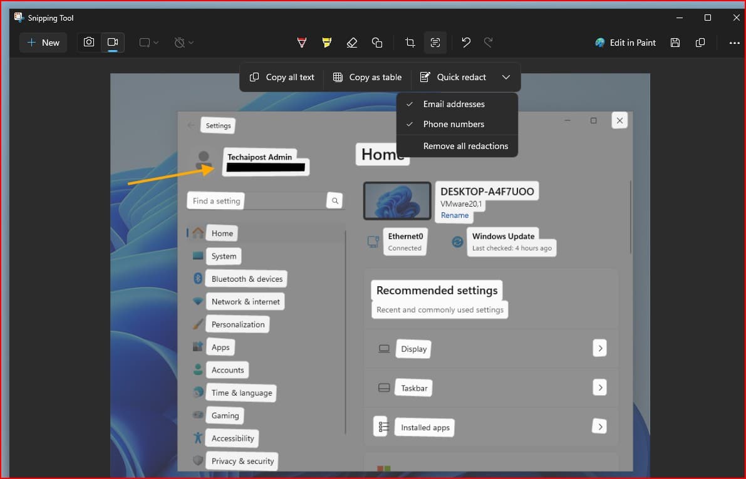
Task: Activate the eraser tool
Action: point(351,43)
